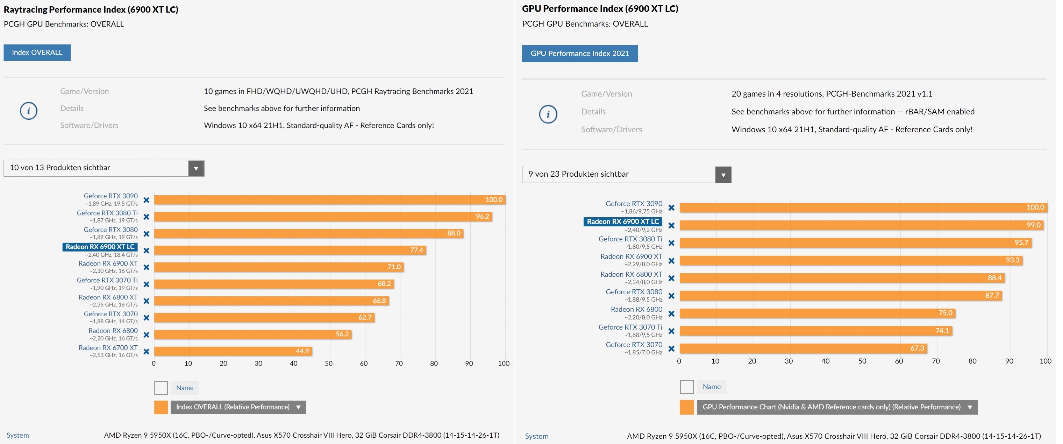Click the info icon in Raytracing panel
The height and width of the screenshot is (444, 1063).
[x=28, y=111]
